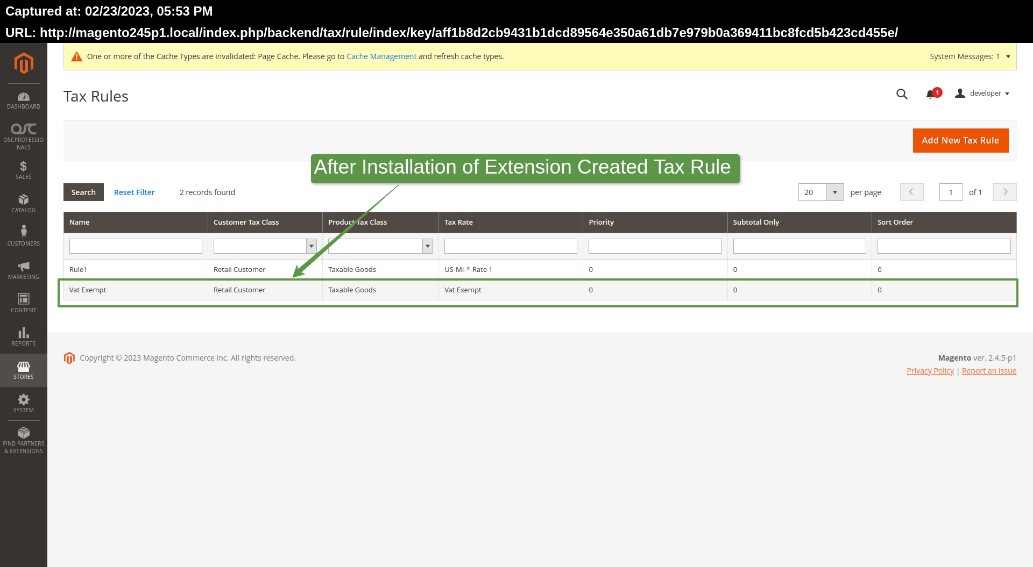Open the per page count dropdown
This screenshot has height=567, width=1033.
point(834,192)
